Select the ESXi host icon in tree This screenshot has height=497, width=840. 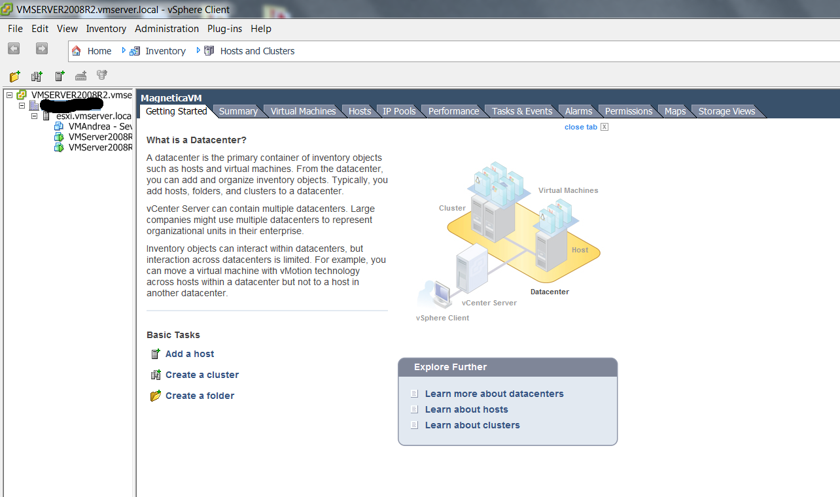[x=46, y=116]
